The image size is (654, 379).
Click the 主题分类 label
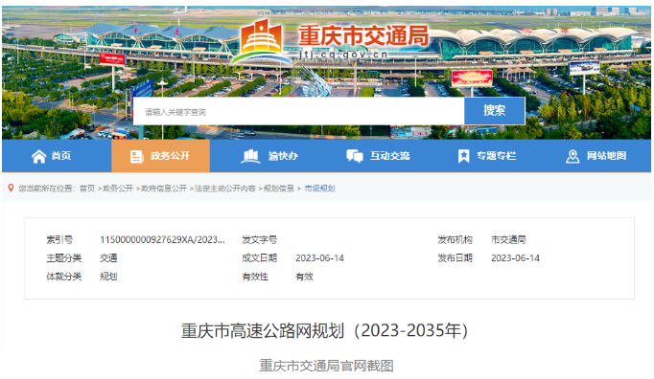(x=64, y=257)
